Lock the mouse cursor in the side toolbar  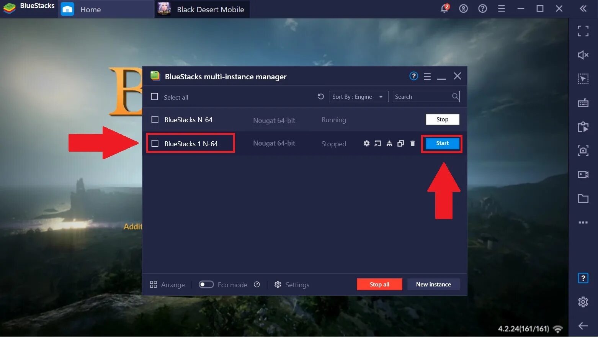click(583, 79)
